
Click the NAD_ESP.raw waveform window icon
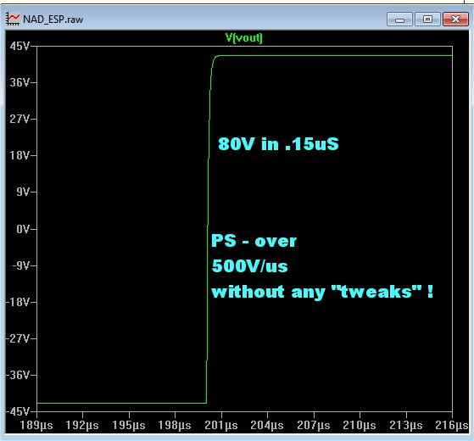tap(13, 19)
